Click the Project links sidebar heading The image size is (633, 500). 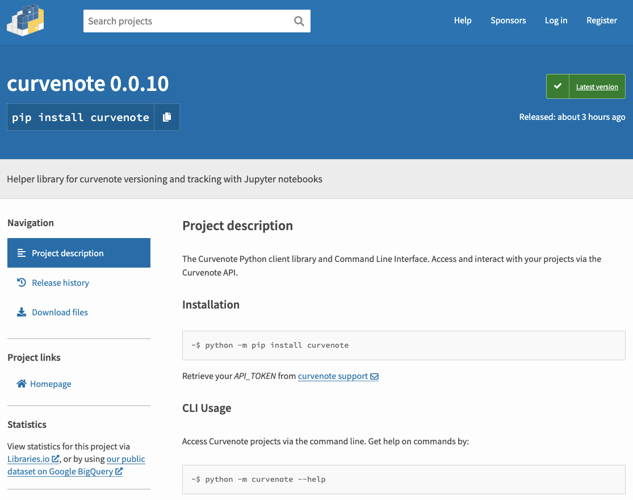click(x=34, y=357)
